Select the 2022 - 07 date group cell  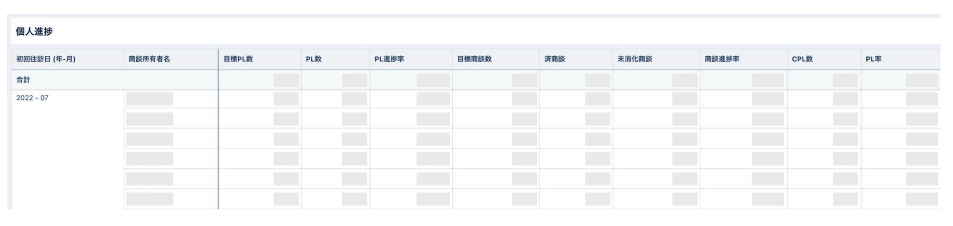[32, 98]
